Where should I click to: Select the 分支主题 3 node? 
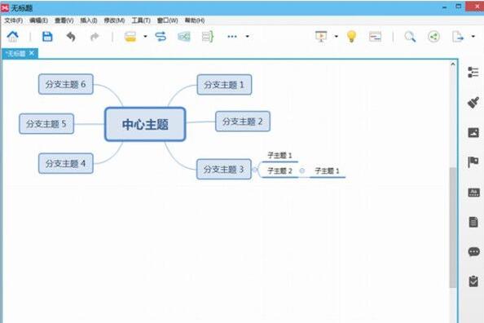click(x=224, y=169)
